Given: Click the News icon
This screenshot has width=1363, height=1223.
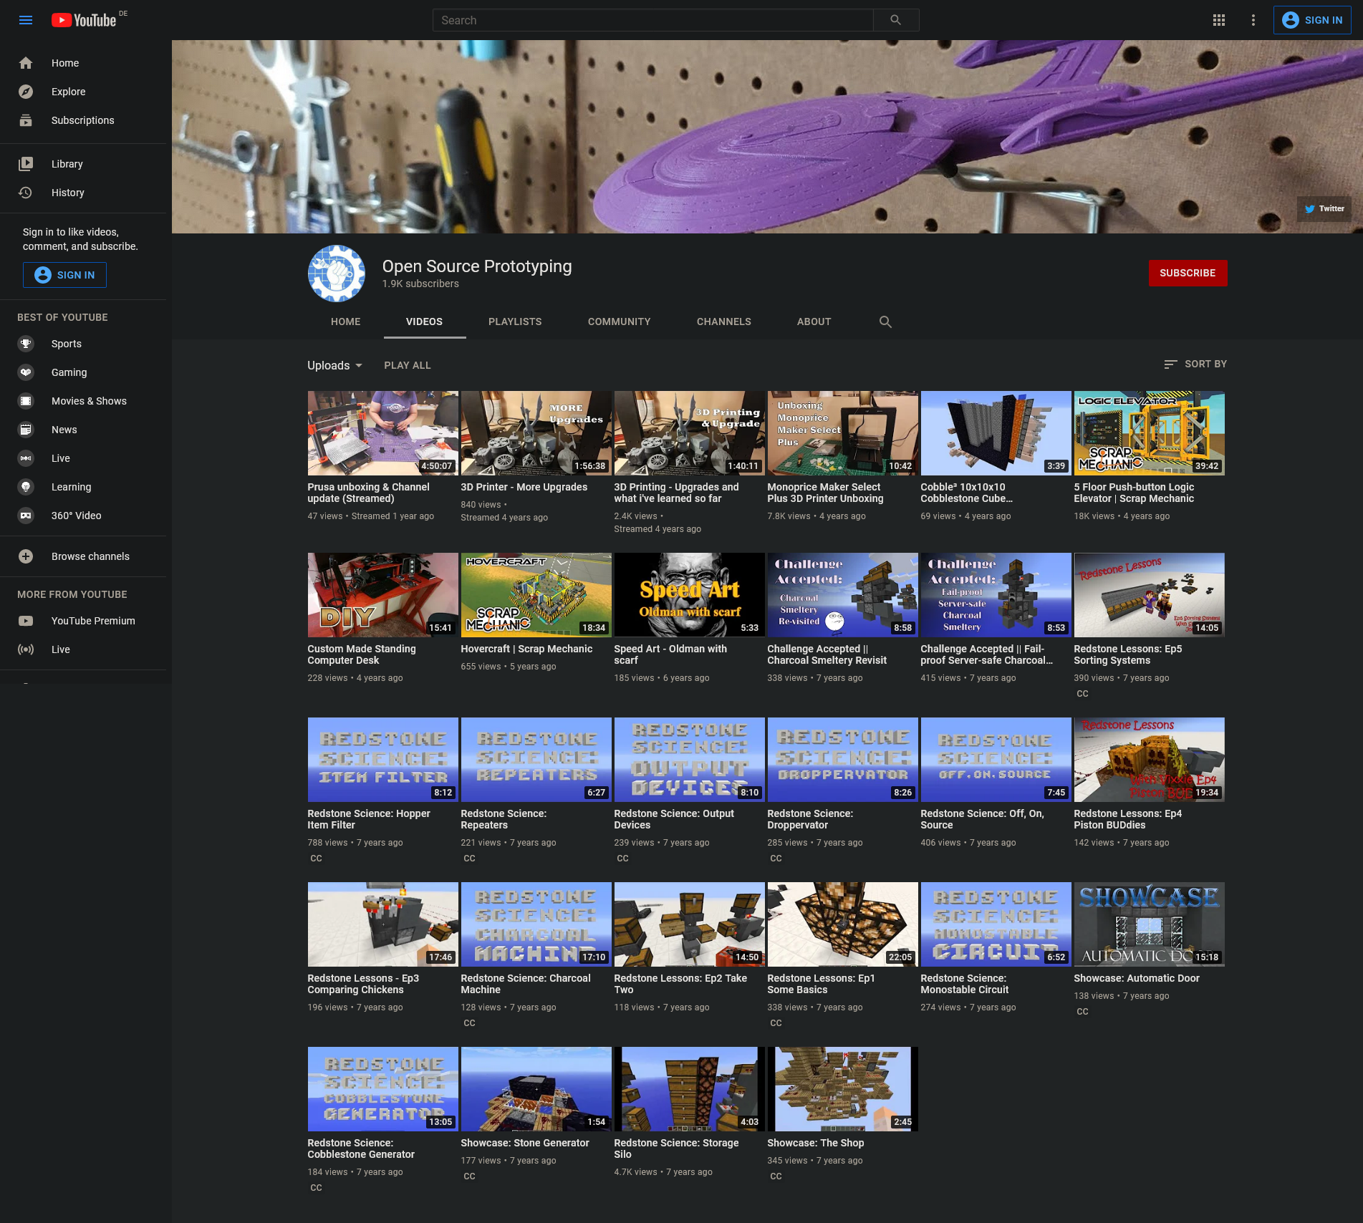Looking at the screenshot, I should tap(26, 430).
